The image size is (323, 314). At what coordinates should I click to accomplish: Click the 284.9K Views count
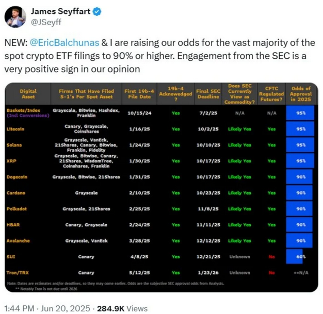point(122,308)
